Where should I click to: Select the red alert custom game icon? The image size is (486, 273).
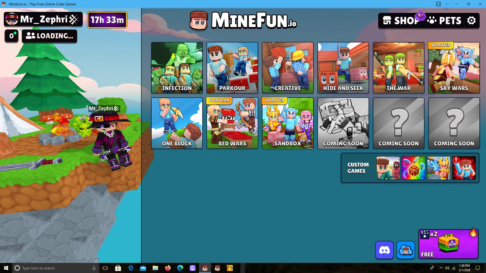coord(464,168)
